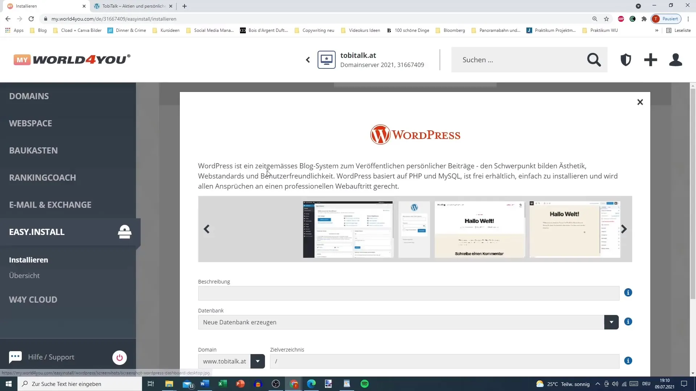Open RANKINGCOACH in sidebar
This screenshot has width=696, height=391.
pyautogui.click(x=42, y=177)
